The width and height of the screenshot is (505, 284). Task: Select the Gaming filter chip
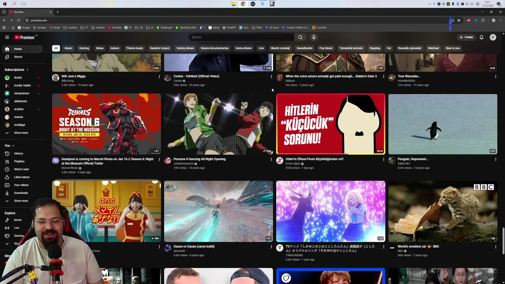(84, 48)
